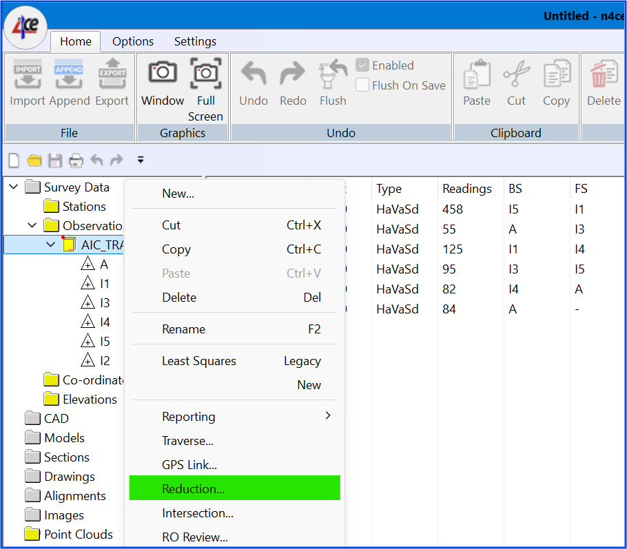Collapse the Observations folder node

[32, 225]
